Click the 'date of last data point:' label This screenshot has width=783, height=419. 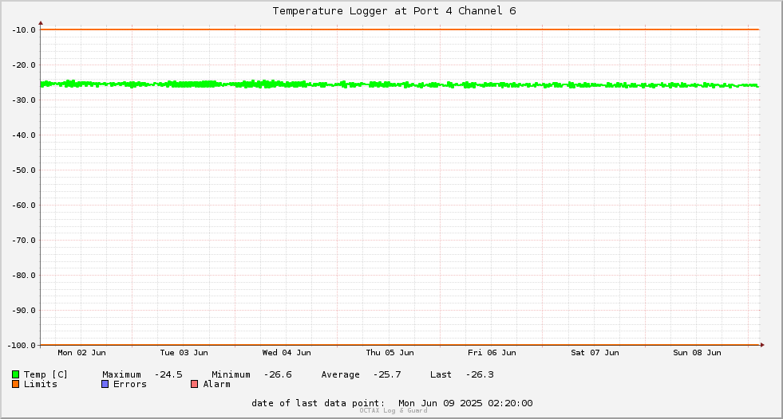click(x=318, y=403)
